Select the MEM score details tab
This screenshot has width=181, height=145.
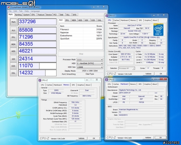pos(74,20)
